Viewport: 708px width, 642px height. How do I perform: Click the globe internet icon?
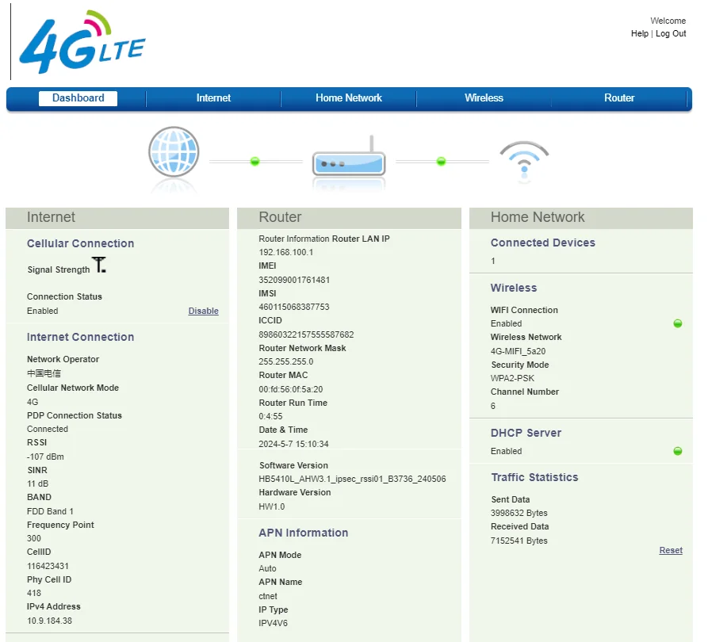[174, 153]
